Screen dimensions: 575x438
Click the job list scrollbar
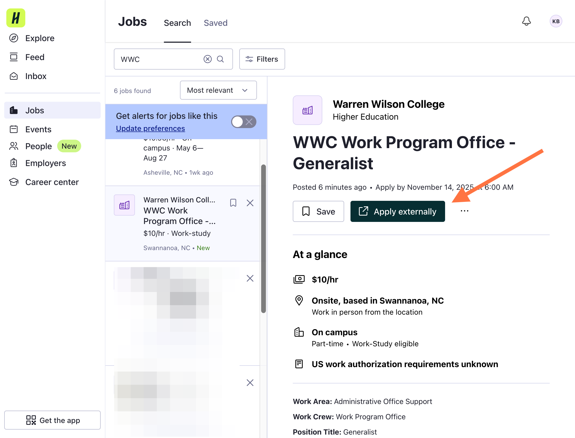tap(263, 239)
